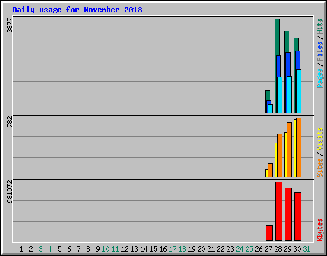This screenshot has width=327, height=256.
Task: Click day label 8 on the x-axis
Action: point(88,249)
